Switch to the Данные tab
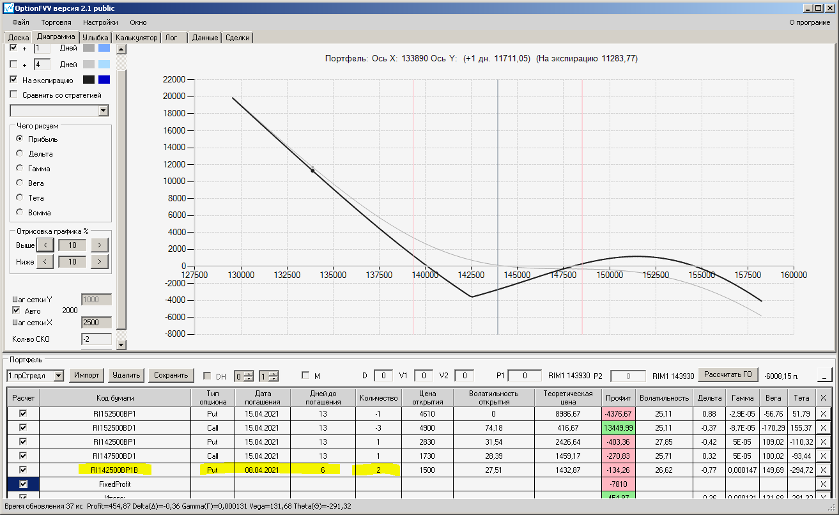This screenshot has width=839, height=515. point(205,38)
